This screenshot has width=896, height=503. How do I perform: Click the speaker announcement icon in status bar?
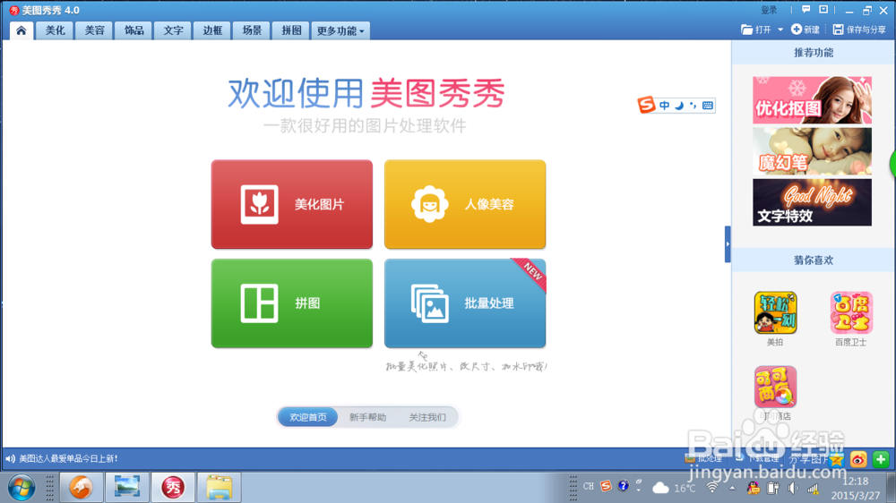click(10, 458)
